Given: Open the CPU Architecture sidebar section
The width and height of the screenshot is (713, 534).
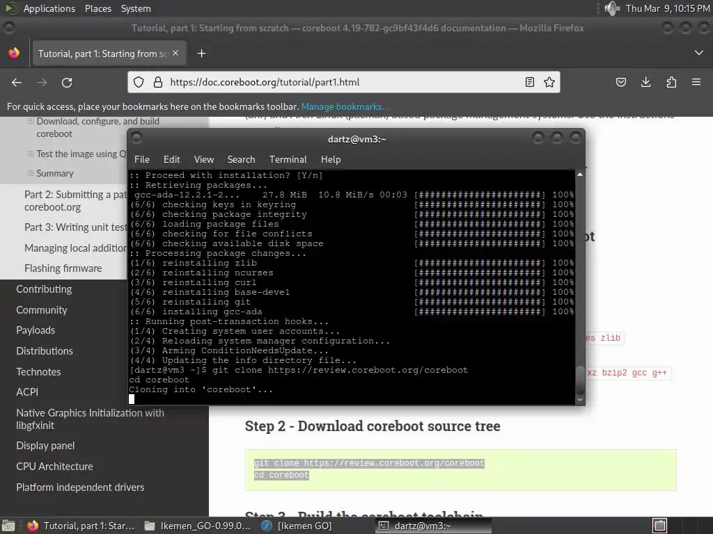Looking at the screenshot, I should pos(54,467).
